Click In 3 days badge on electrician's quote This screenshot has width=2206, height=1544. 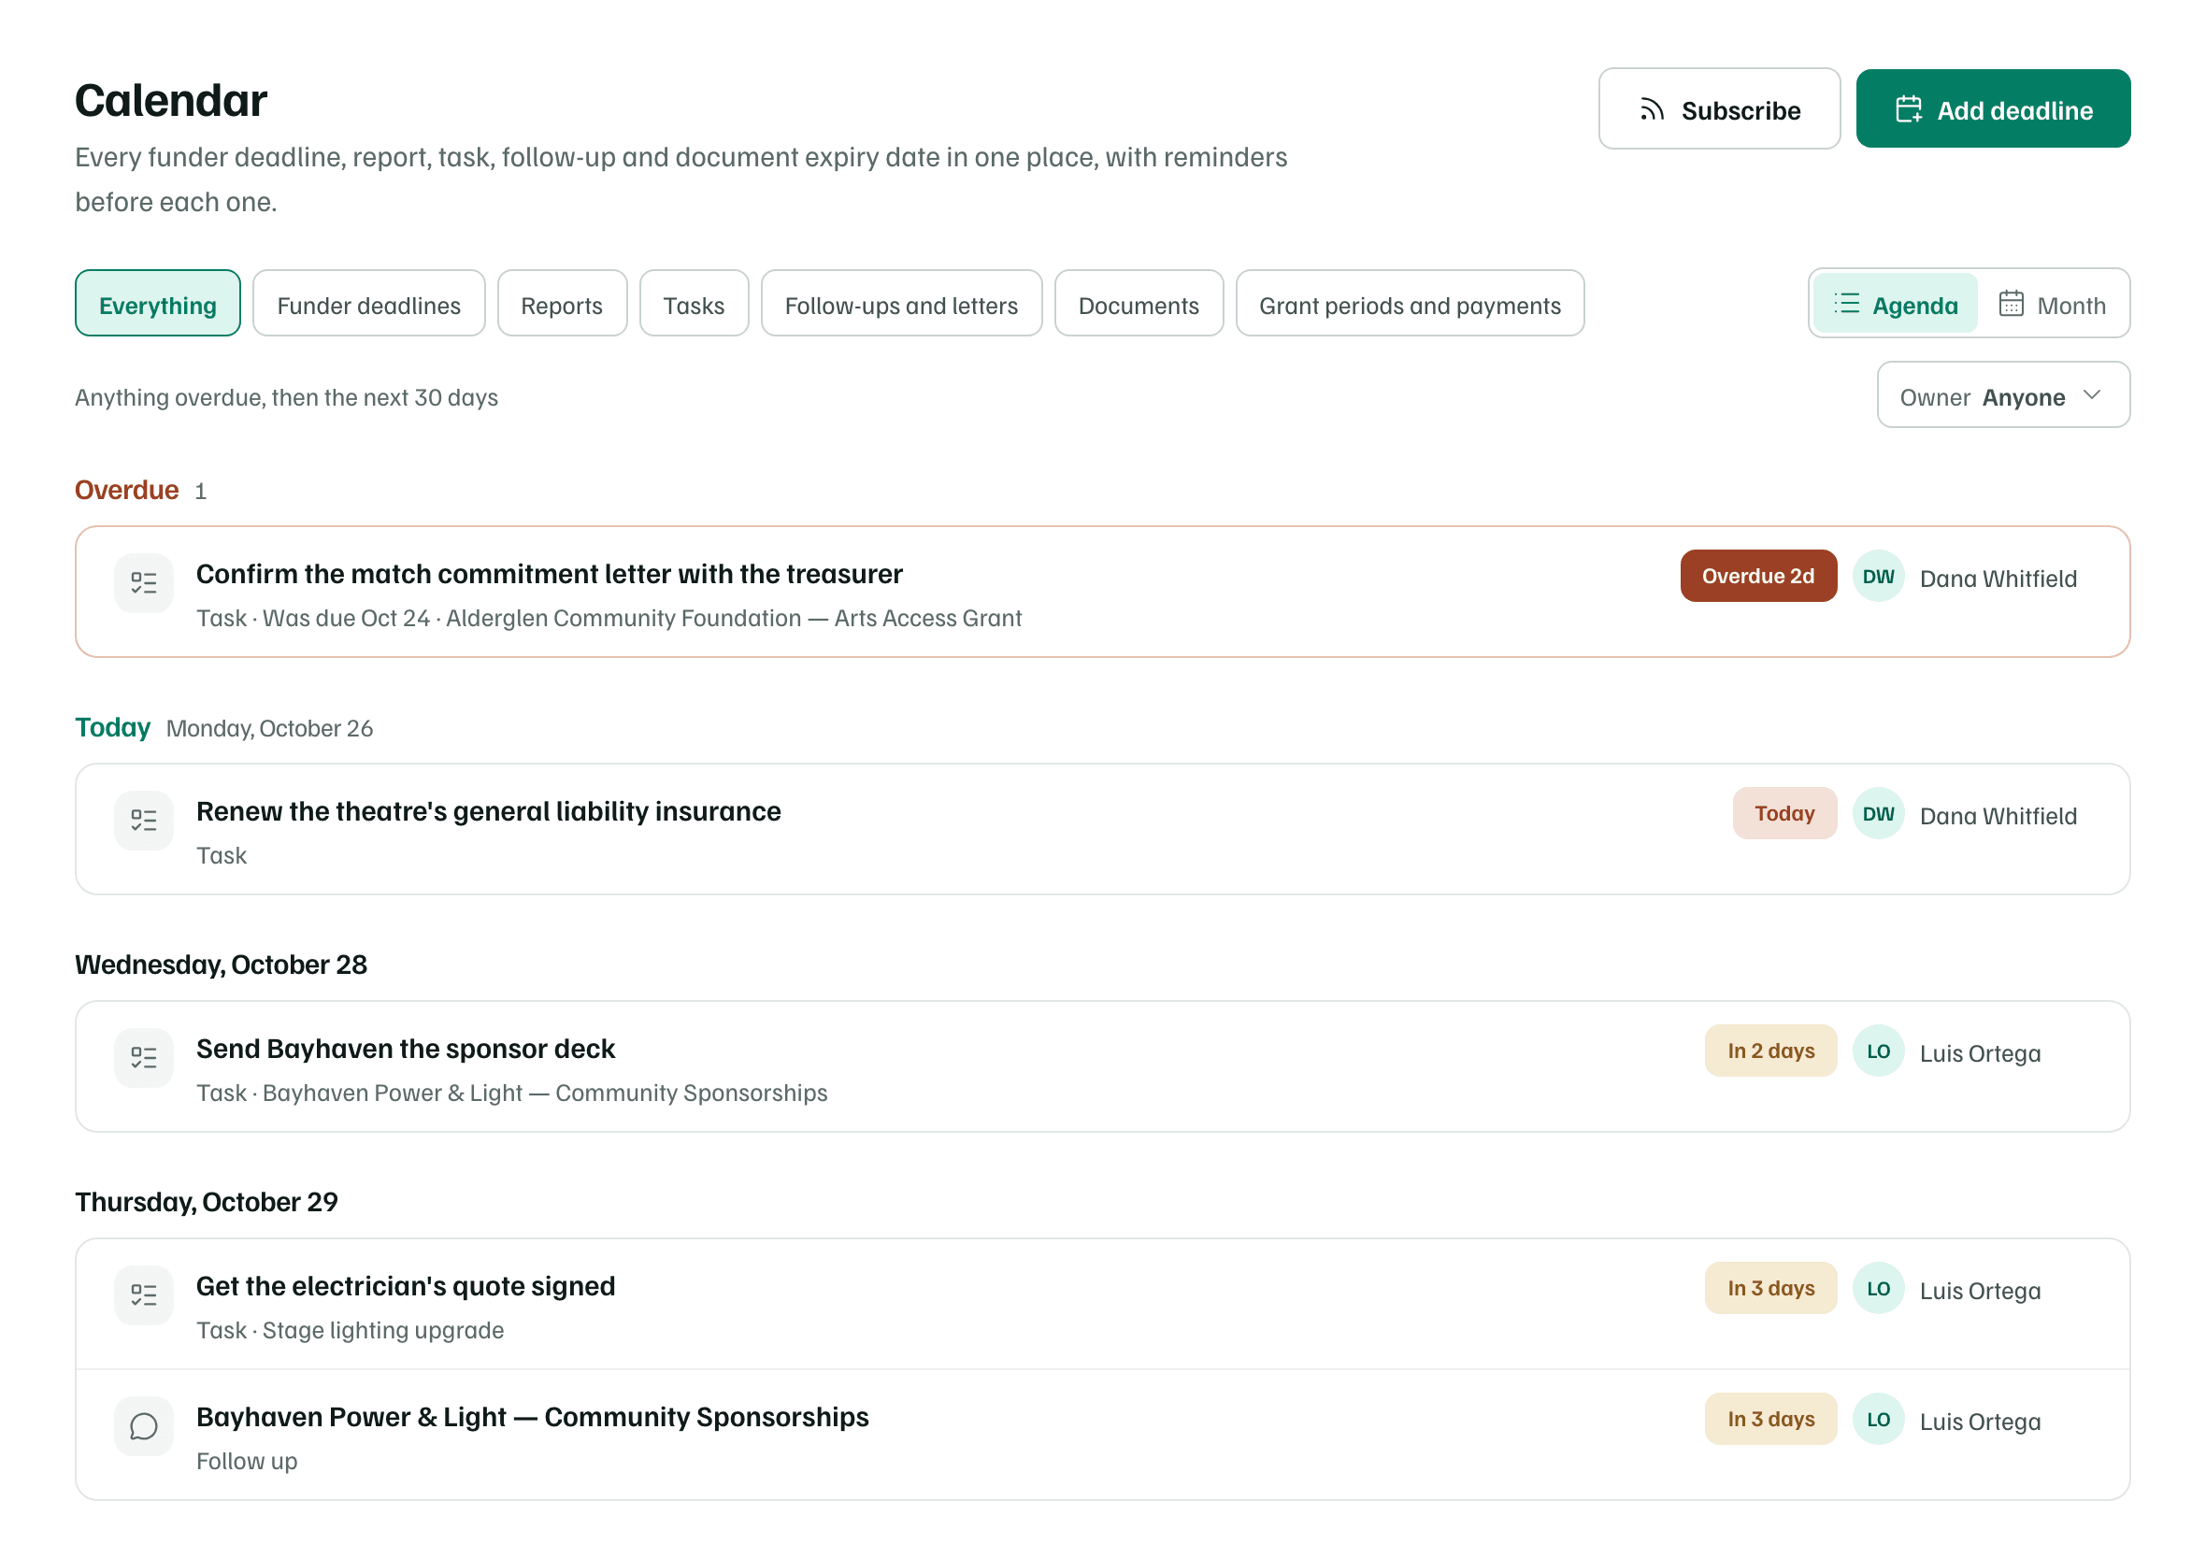click(1770, 1289)
